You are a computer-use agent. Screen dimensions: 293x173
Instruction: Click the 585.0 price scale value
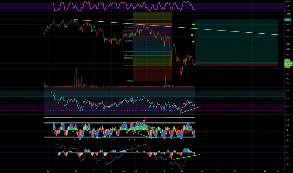click(288, 79)
